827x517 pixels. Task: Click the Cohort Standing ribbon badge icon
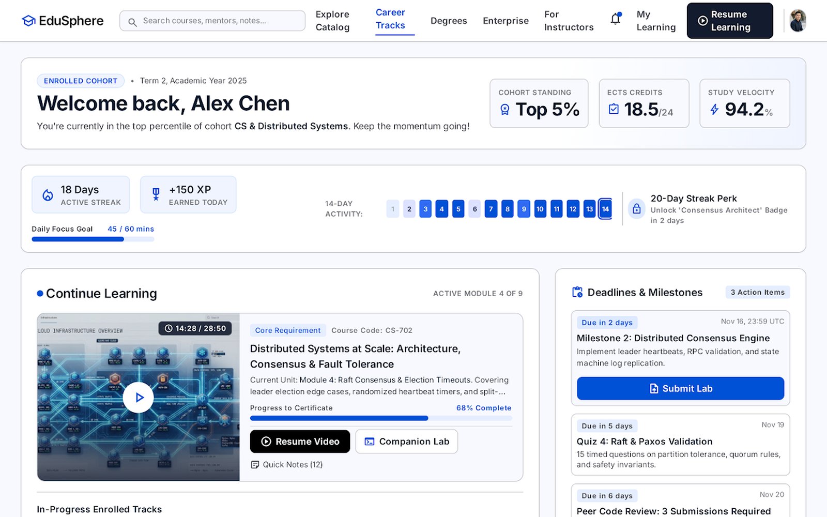pos(505,110)
